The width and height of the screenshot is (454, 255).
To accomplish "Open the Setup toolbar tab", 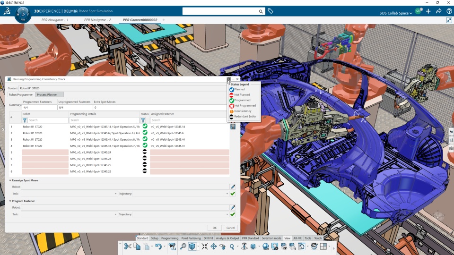I will pos(155,238).
